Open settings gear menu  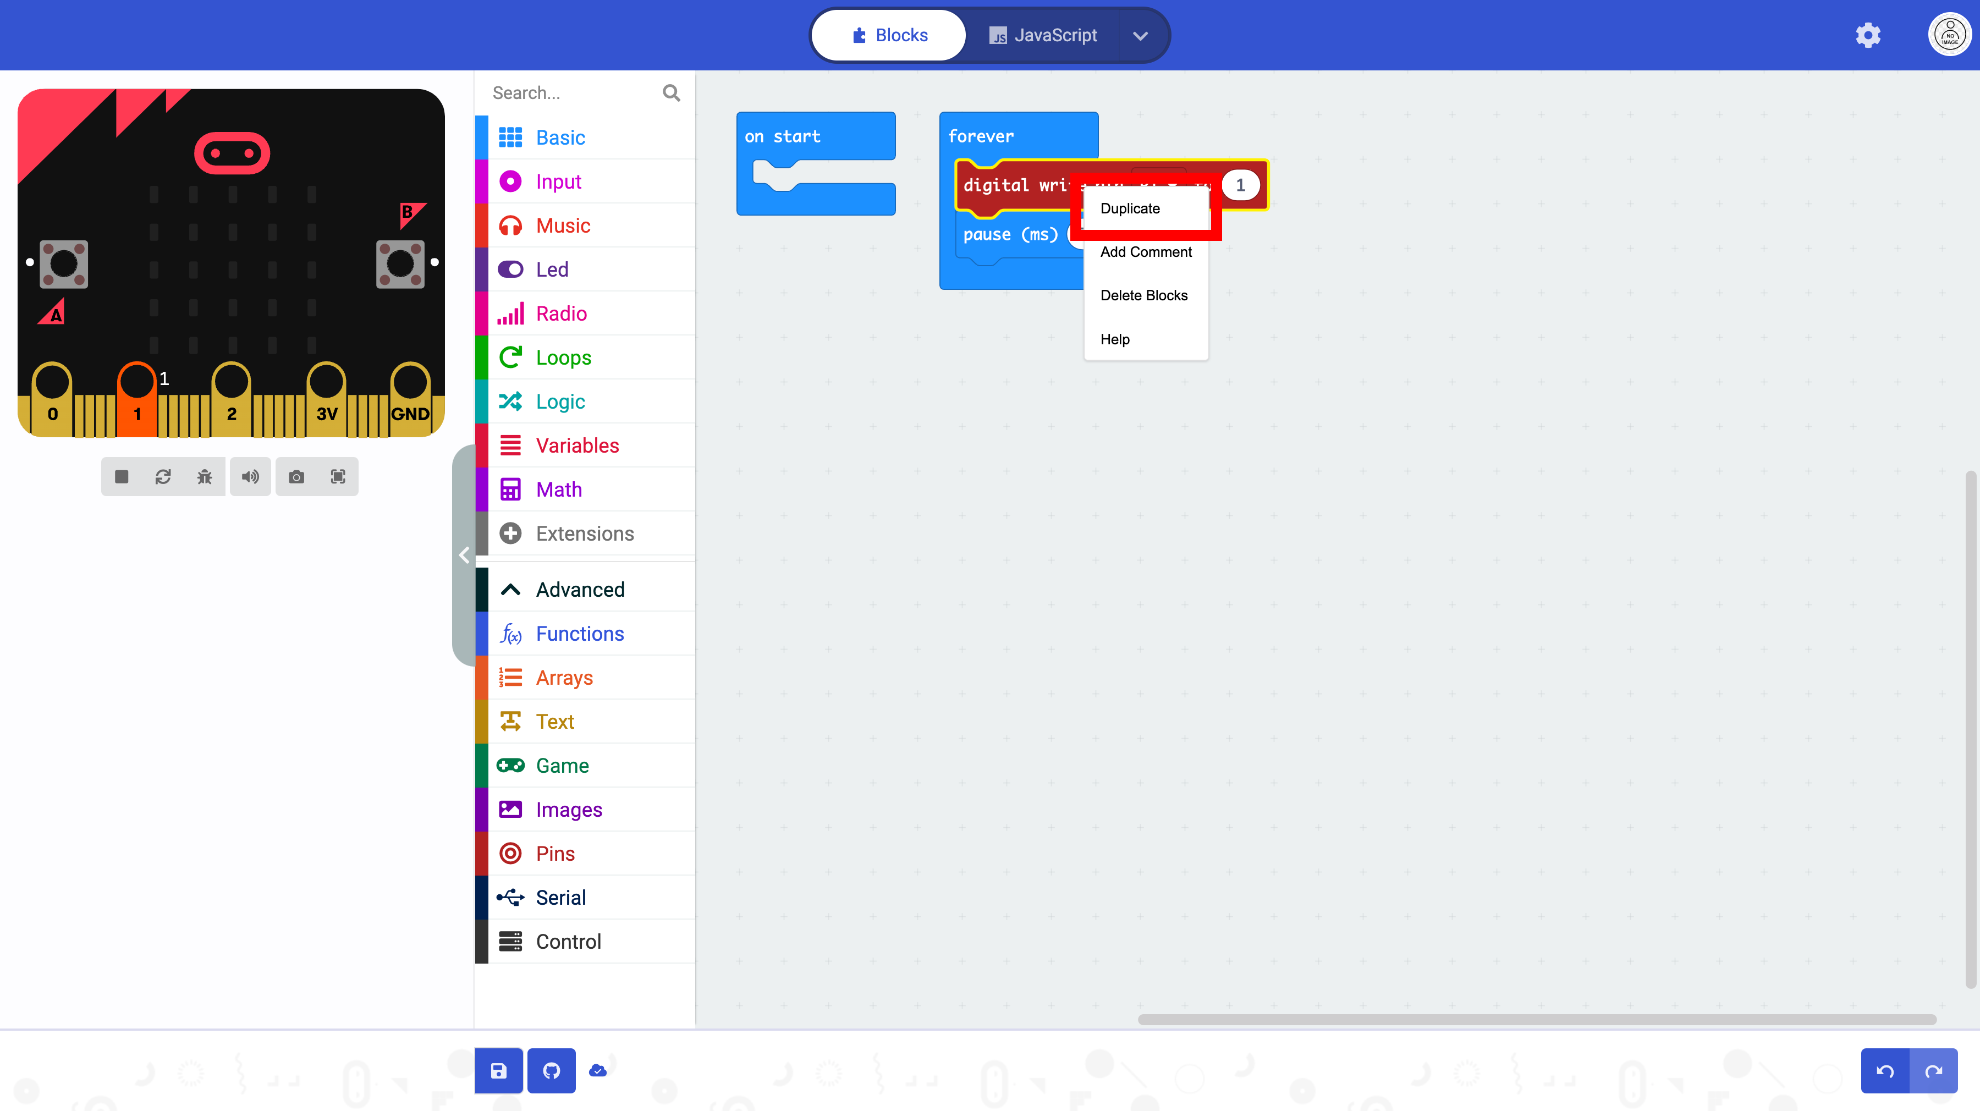(1868, 35)
